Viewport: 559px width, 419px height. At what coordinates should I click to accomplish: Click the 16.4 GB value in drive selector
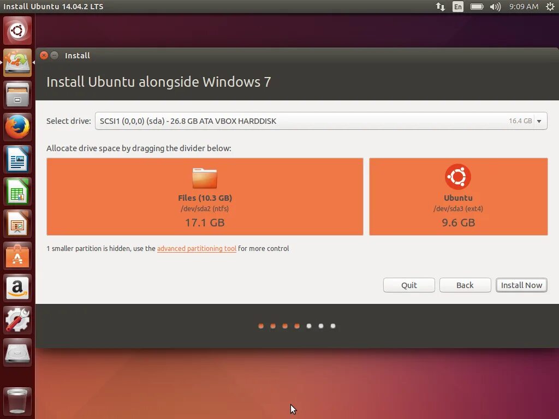tap(520, 121)
